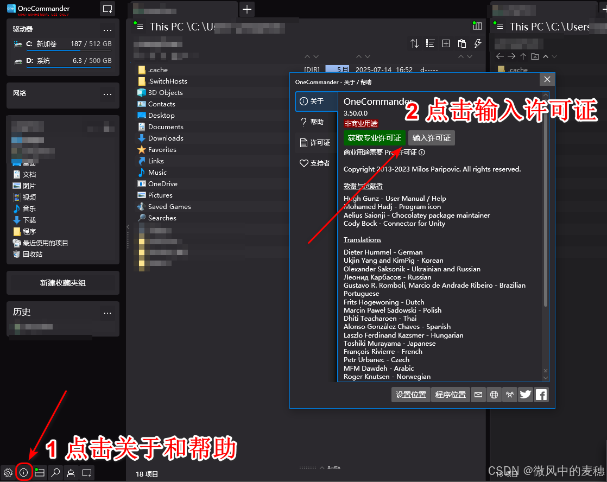Image resolution: width=607 pixels, height=482 pixels.
Task: Click the bright up chevron in right pane navigation
Action: 546,56
